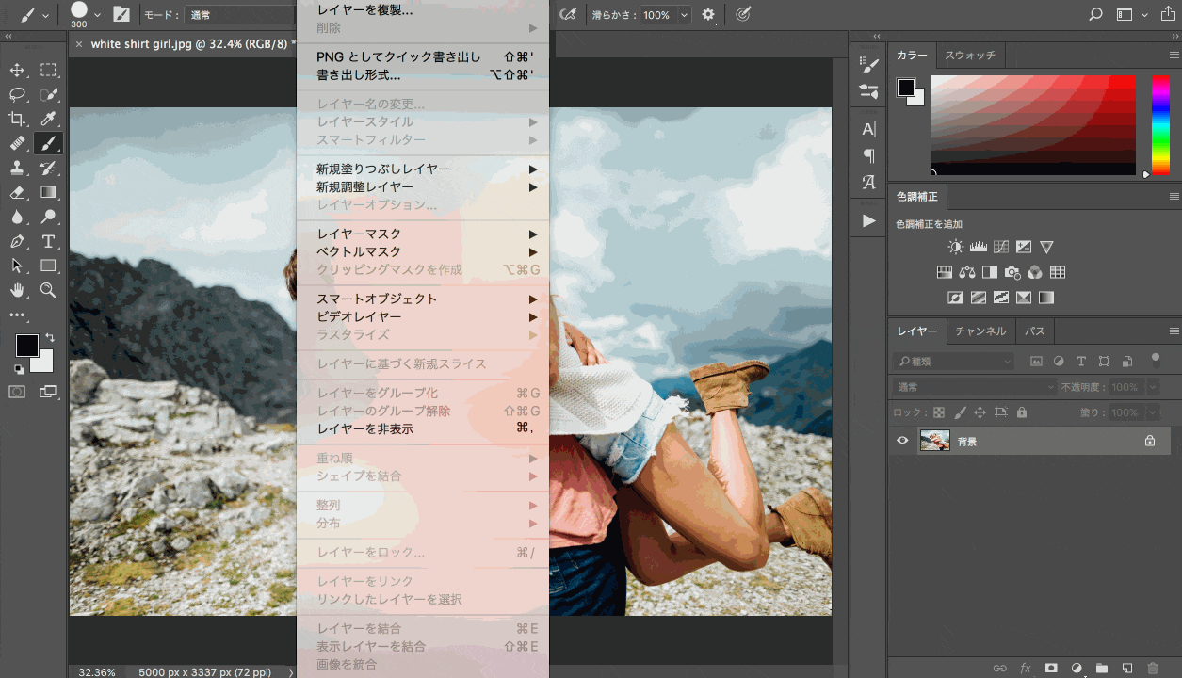Switch to the チャンネル tab
The image size is (1182, 678).
(x=980, y=331)
